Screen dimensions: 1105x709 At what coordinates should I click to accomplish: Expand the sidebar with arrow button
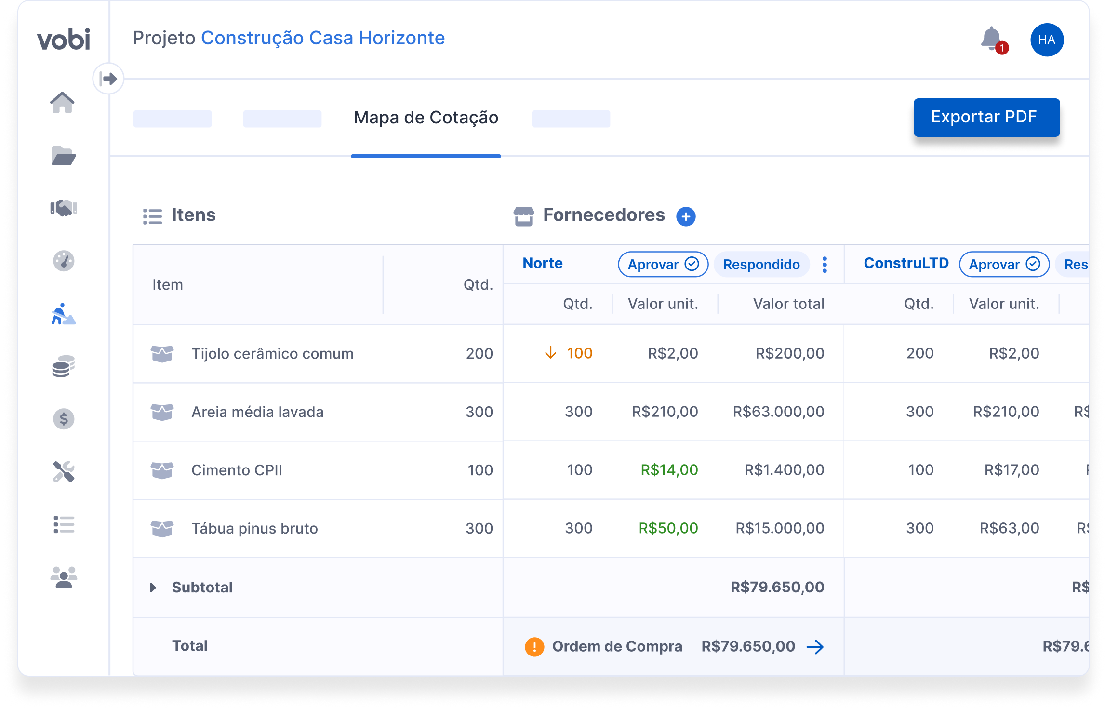pos(108,79)
